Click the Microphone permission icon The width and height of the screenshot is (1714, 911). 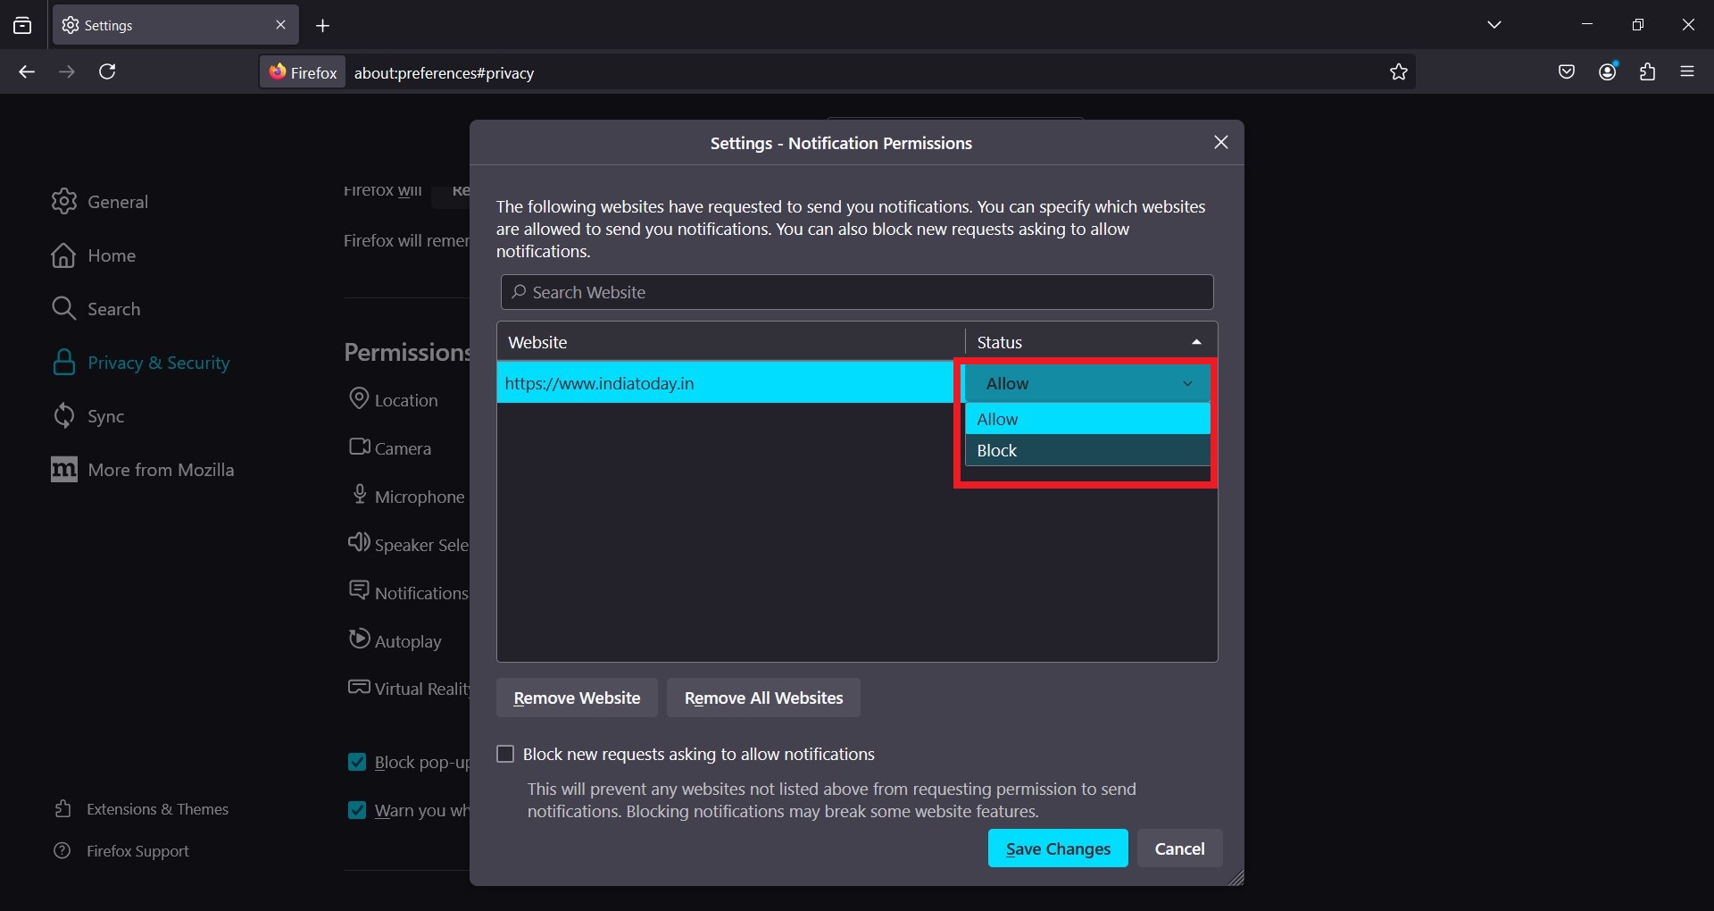359,494
